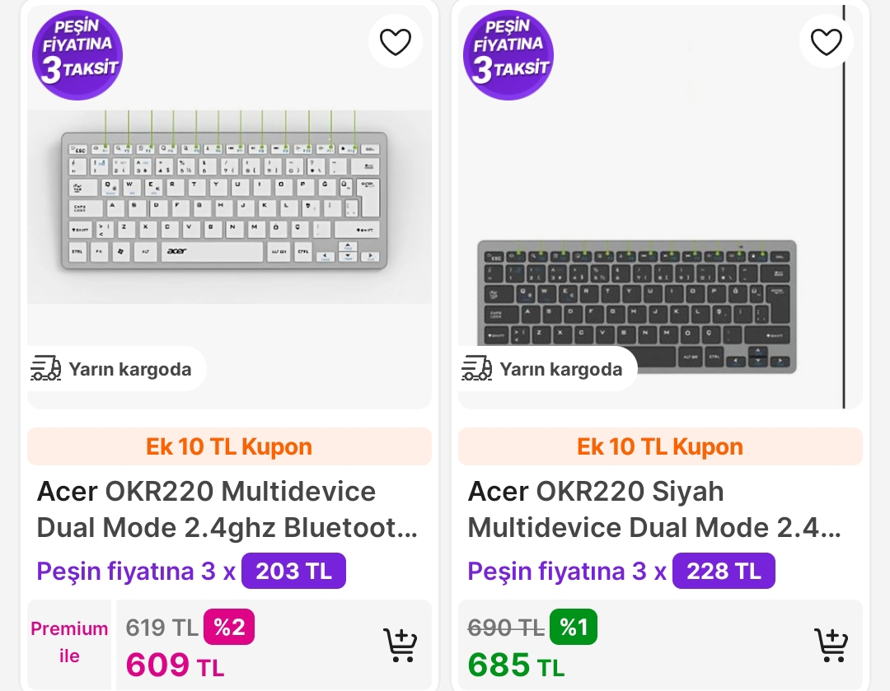Open the black Acer keyboard image

pos(637,306)
